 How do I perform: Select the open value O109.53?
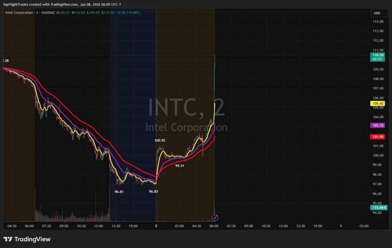pyautogui.click(x=62, y=13)
